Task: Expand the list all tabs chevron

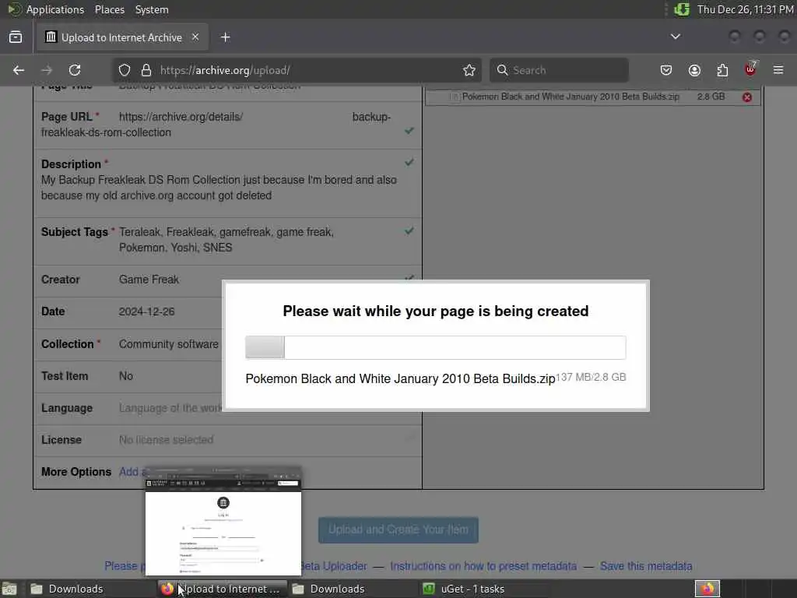Action: pyautogui.click(x=676, y=37)
